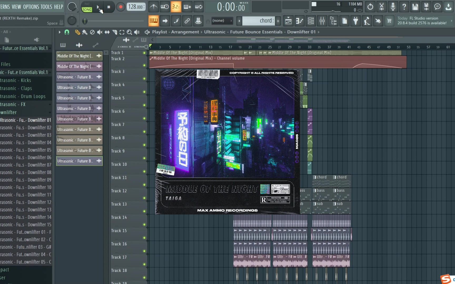Choose the Select tool in Playlist toolbar
Screen dimensions: 455x284
tap(122, 32)
